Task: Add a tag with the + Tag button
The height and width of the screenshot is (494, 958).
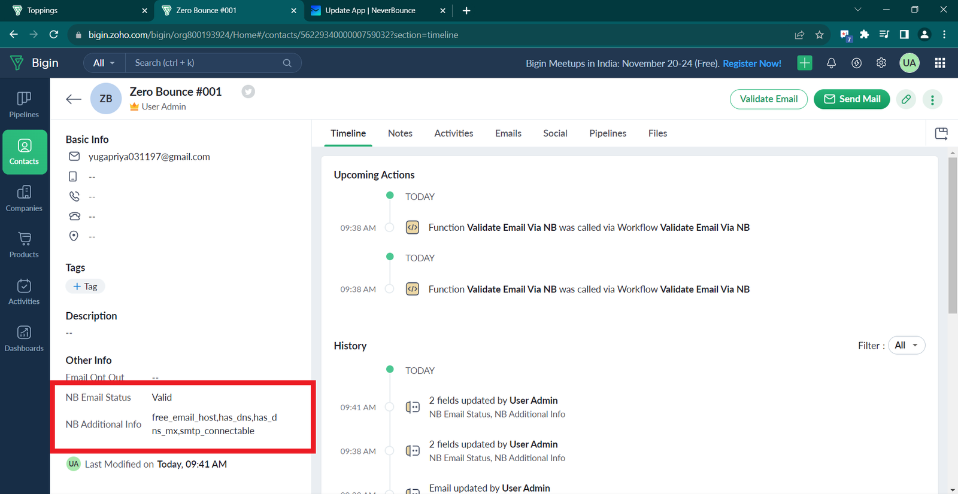Action: pos(85,286)
